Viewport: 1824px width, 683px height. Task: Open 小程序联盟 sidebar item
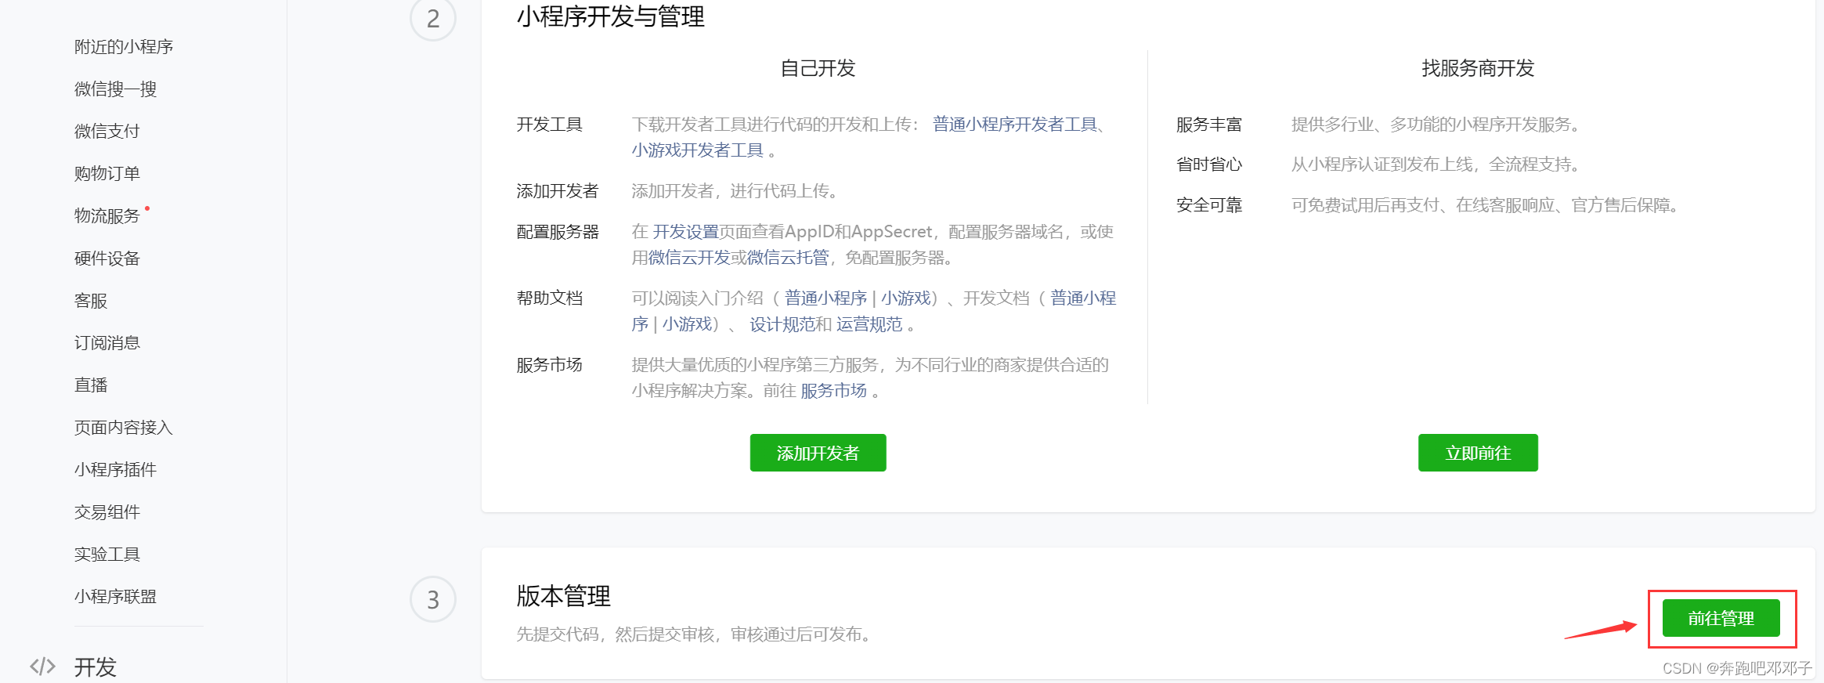[115, 597]
